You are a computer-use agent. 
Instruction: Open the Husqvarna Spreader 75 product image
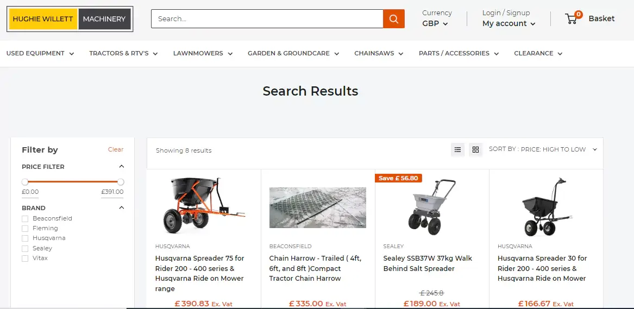(x=203, y=205)
